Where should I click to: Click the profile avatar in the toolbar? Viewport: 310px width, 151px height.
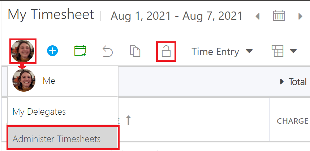click(x=23, y=51)
